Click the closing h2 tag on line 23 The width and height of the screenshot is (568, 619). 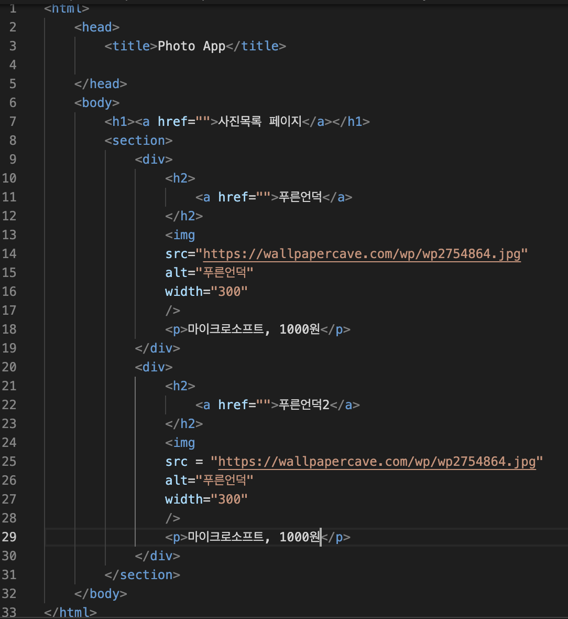pos(184,423)
